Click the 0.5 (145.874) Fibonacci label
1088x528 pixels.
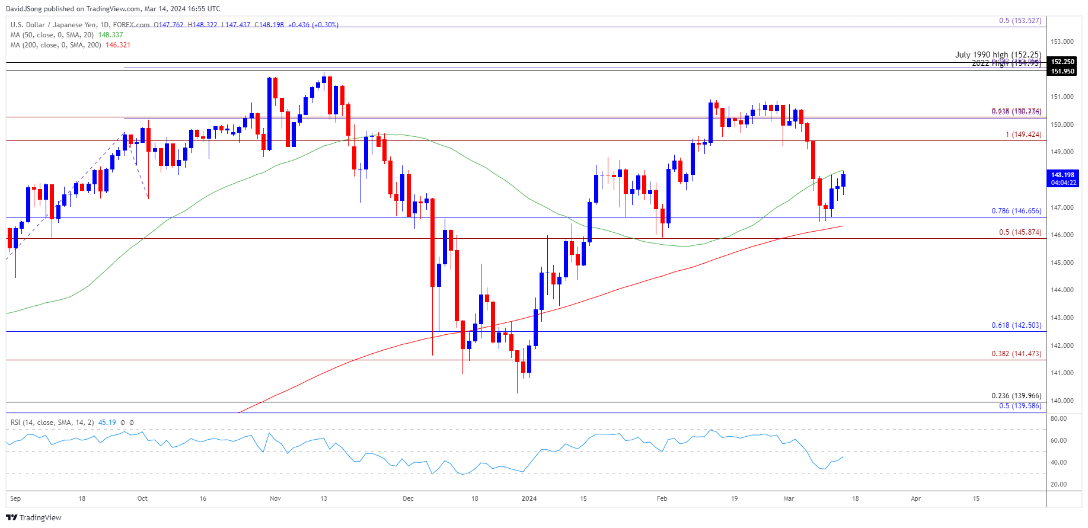1020,232
